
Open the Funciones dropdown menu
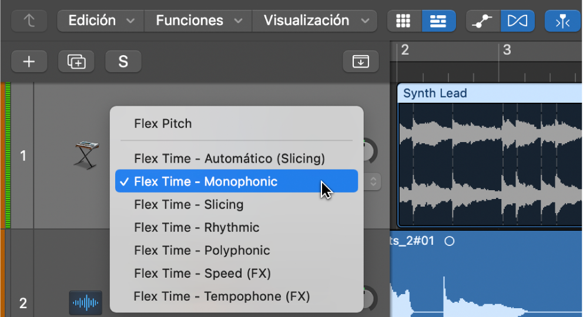198,21
